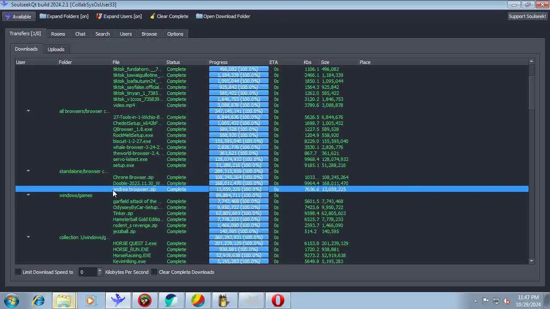Open the faded gray taskbar app icon
550x309 pixels.
pyautogui.click(x=251, y=300)
